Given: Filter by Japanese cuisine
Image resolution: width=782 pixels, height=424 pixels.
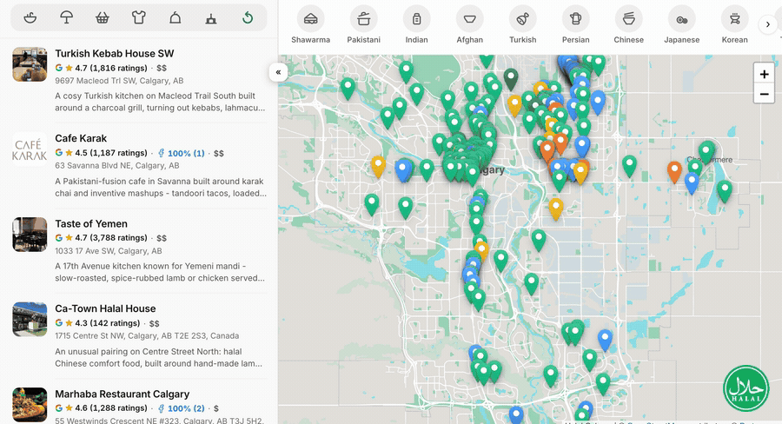Looking at the screenshot, I should [682, 25].
